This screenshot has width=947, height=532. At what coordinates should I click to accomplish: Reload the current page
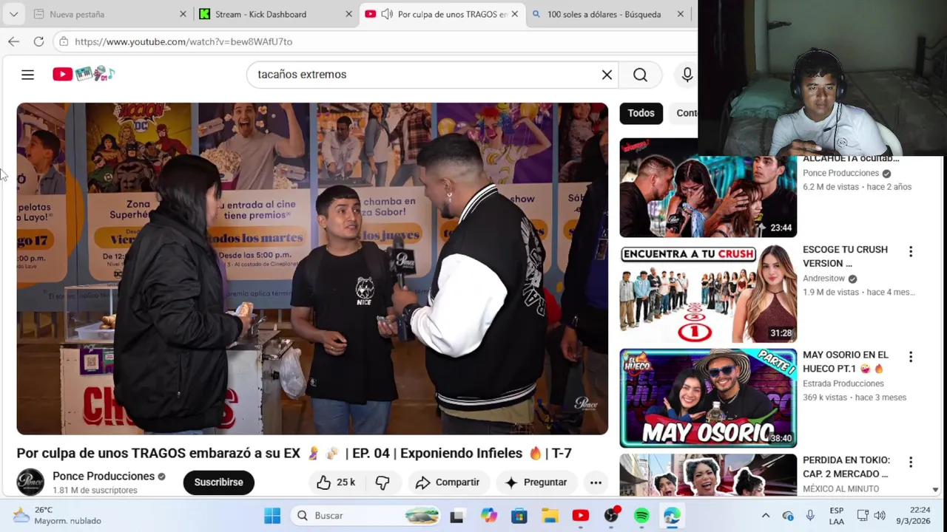pos(38,41)
